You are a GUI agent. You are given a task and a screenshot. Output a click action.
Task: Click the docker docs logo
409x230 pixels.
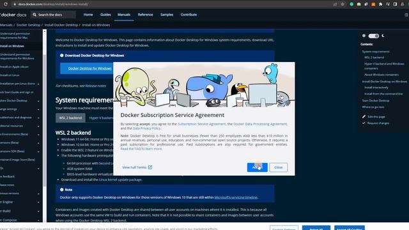tap(13, 15)
